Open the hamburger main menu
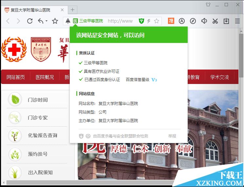Image resolution: width=244 pixels, height=187 pixels. coord(237,21)
